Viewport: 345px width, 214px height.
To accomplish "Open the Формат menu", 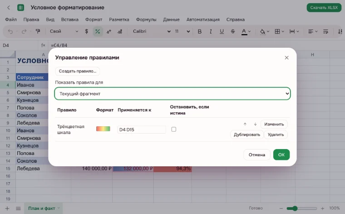I will coord(94,20).
